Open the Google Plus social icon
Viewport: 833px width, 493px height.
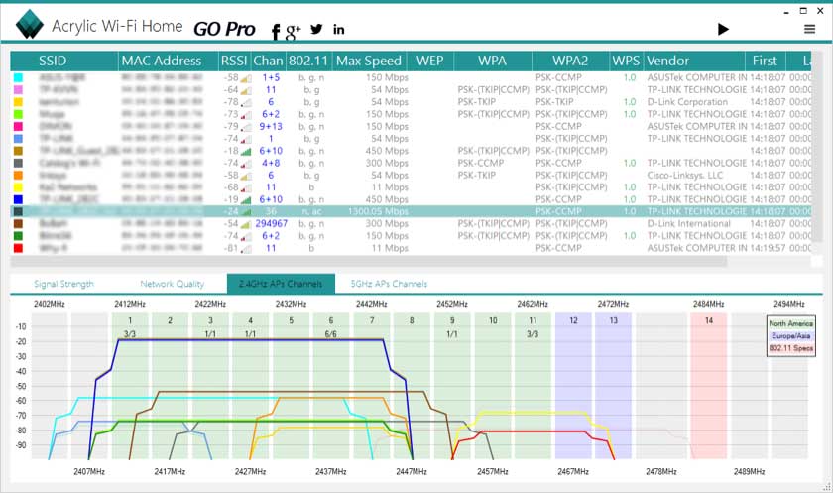pos(293,31)
